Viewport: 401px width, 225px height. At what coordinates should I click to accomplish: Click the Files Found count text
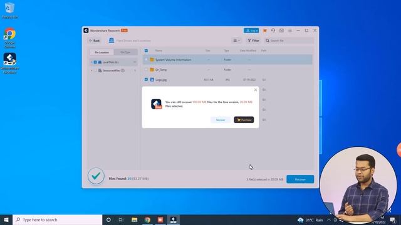coord(128,179)
